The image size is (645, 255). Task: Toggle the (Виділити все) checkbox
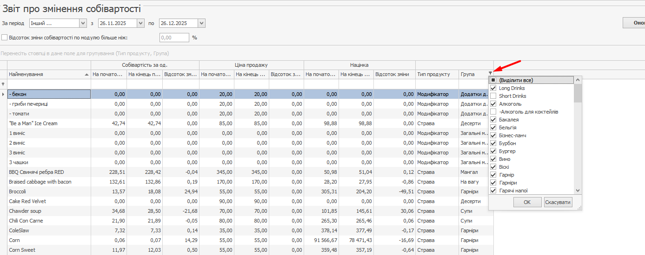(x=493, y=80)
